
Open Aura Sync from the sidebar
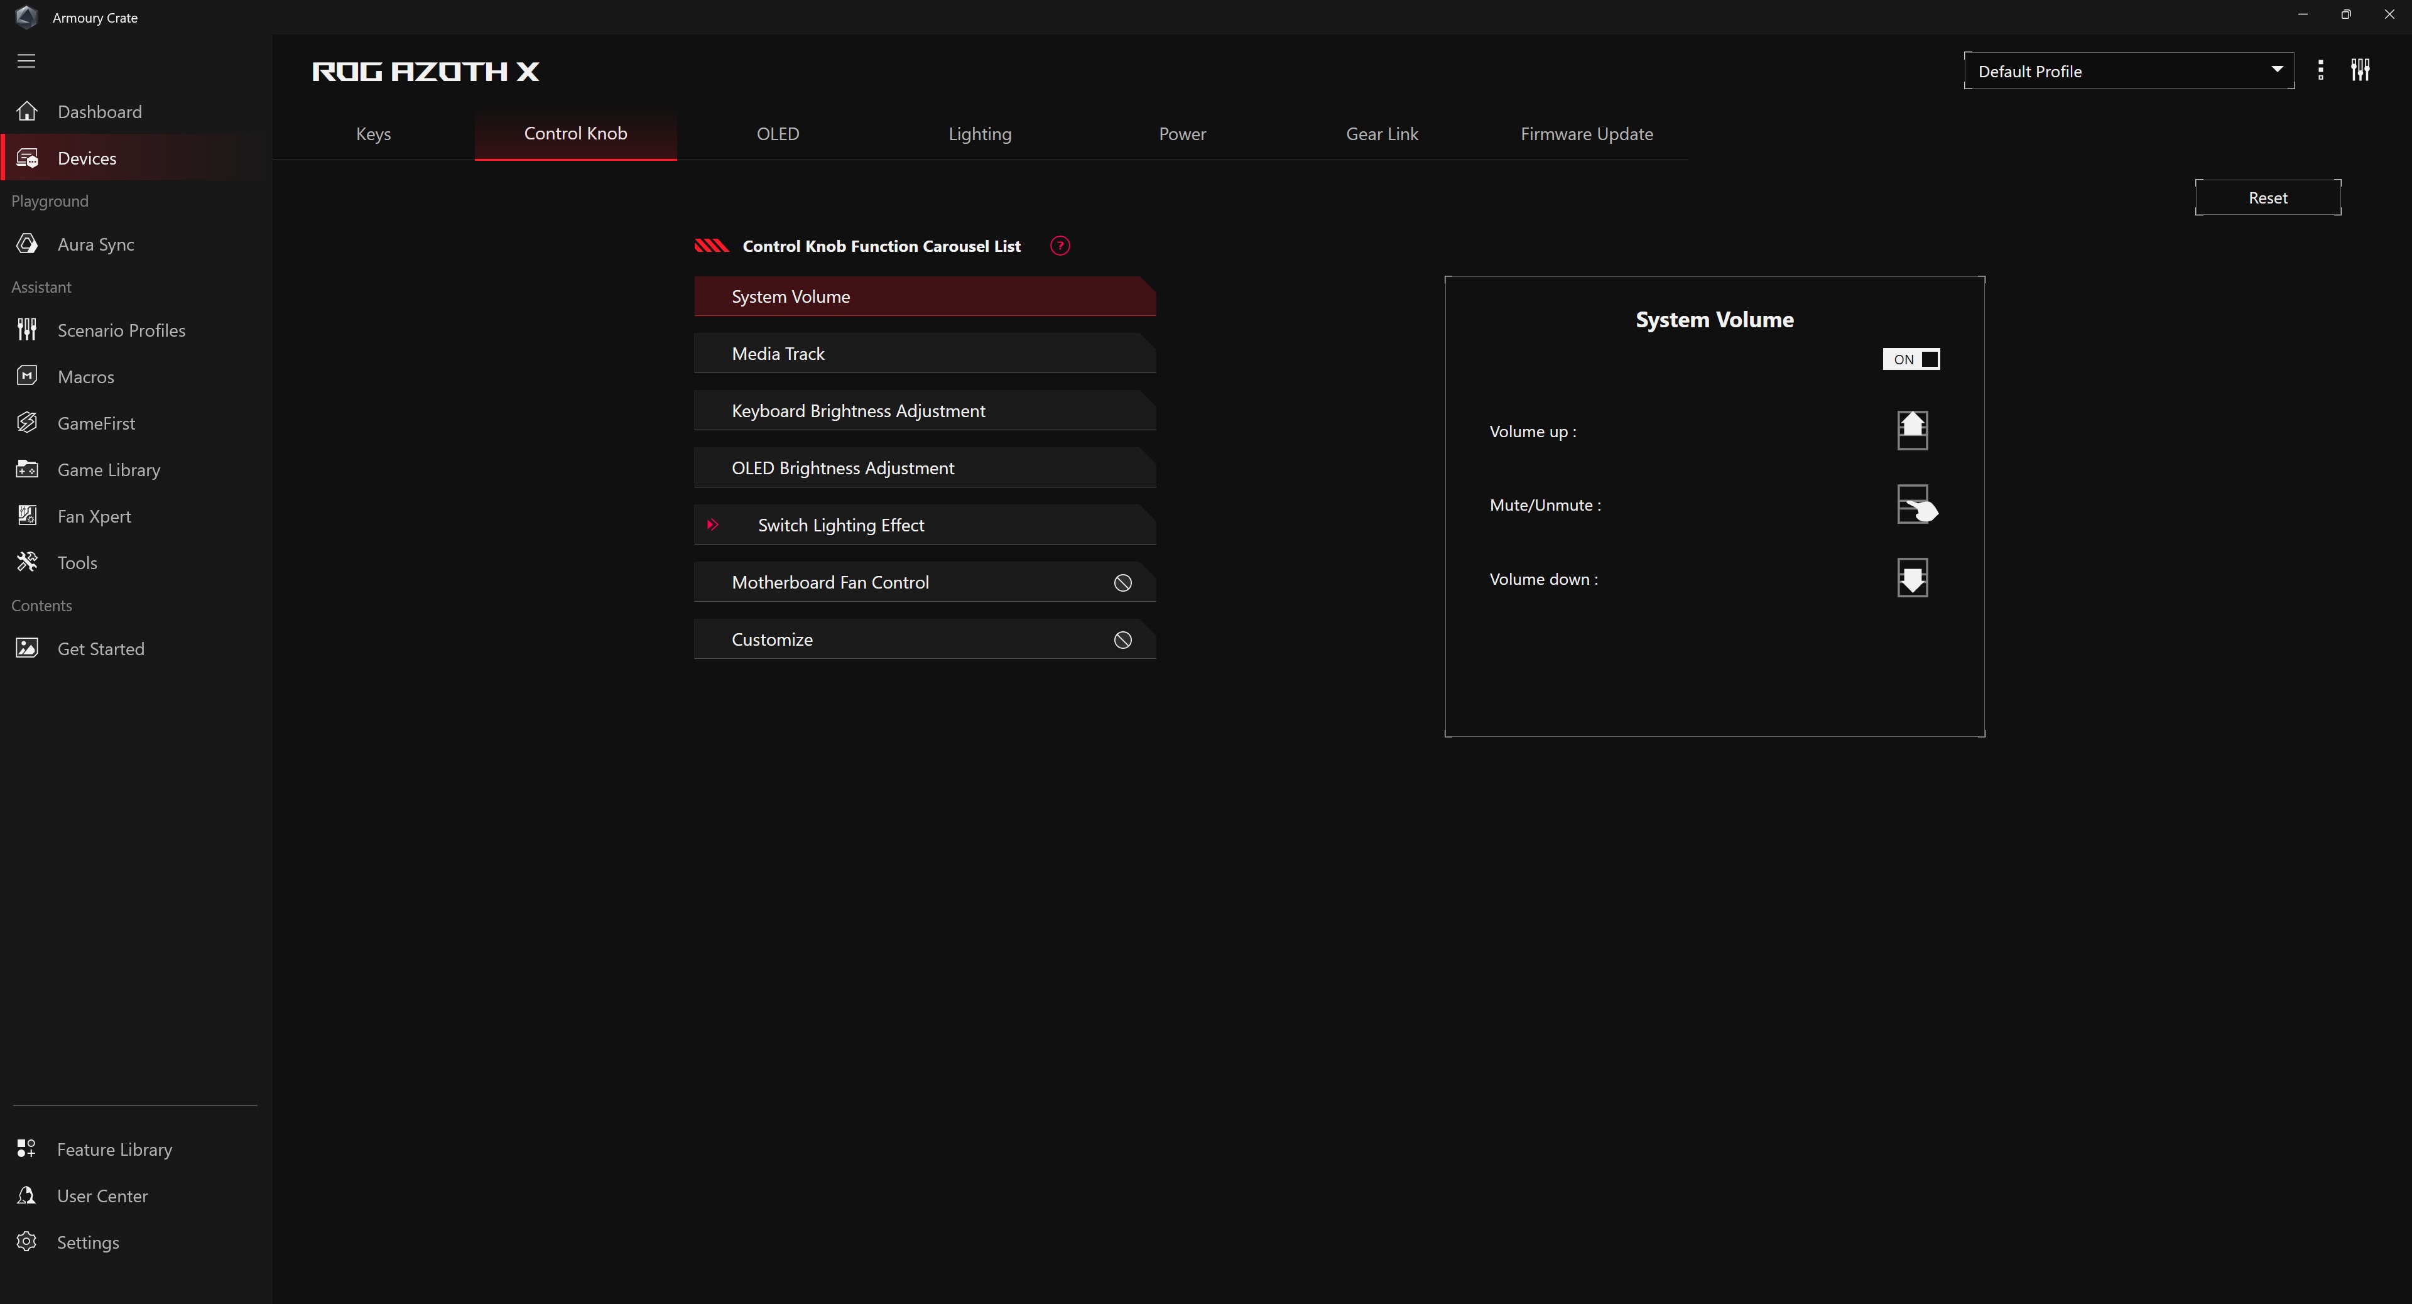click(x=136, y=244)
